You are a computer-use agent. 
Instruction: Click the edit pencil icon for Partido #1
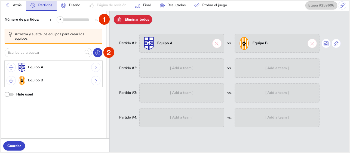point(336,43)
